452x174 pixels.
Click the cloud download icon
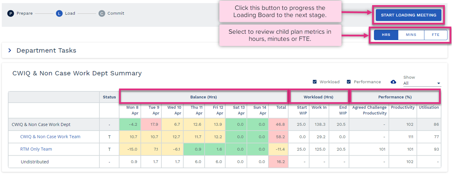[x=393, y=82]
